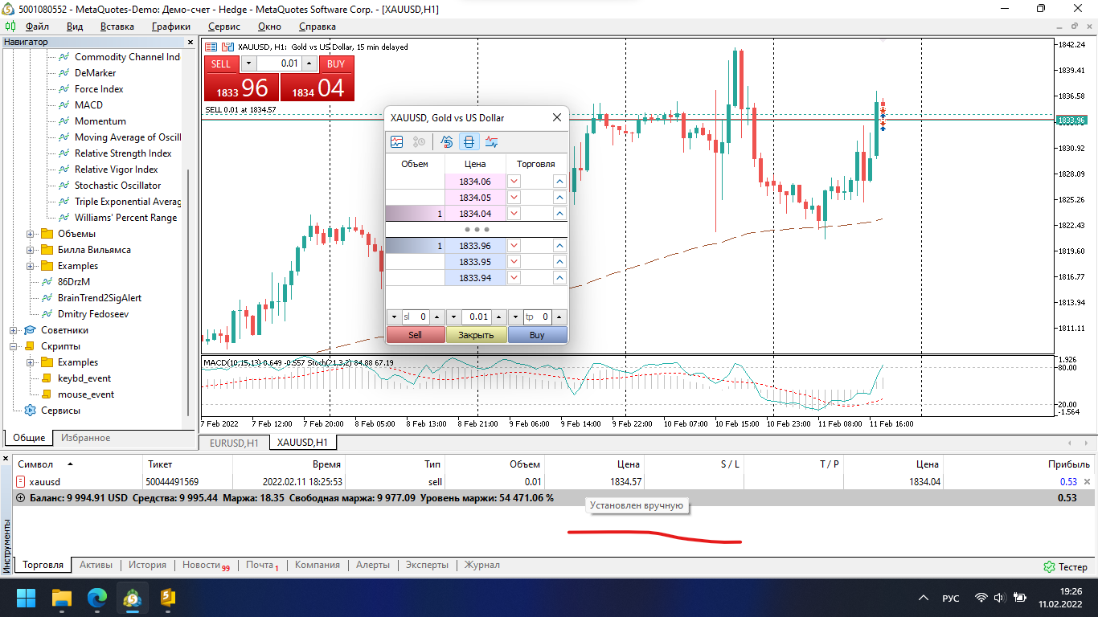Click red down arrow at price 1834.06
The height and width of the screenshot is (617, 1098).
point(514,182)
